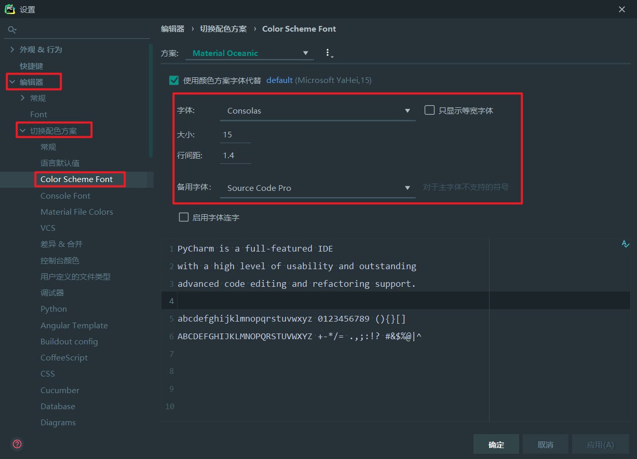Select 用户定义的文件类型 page
This screenshot has width=637, height=459.
(76, 276)
